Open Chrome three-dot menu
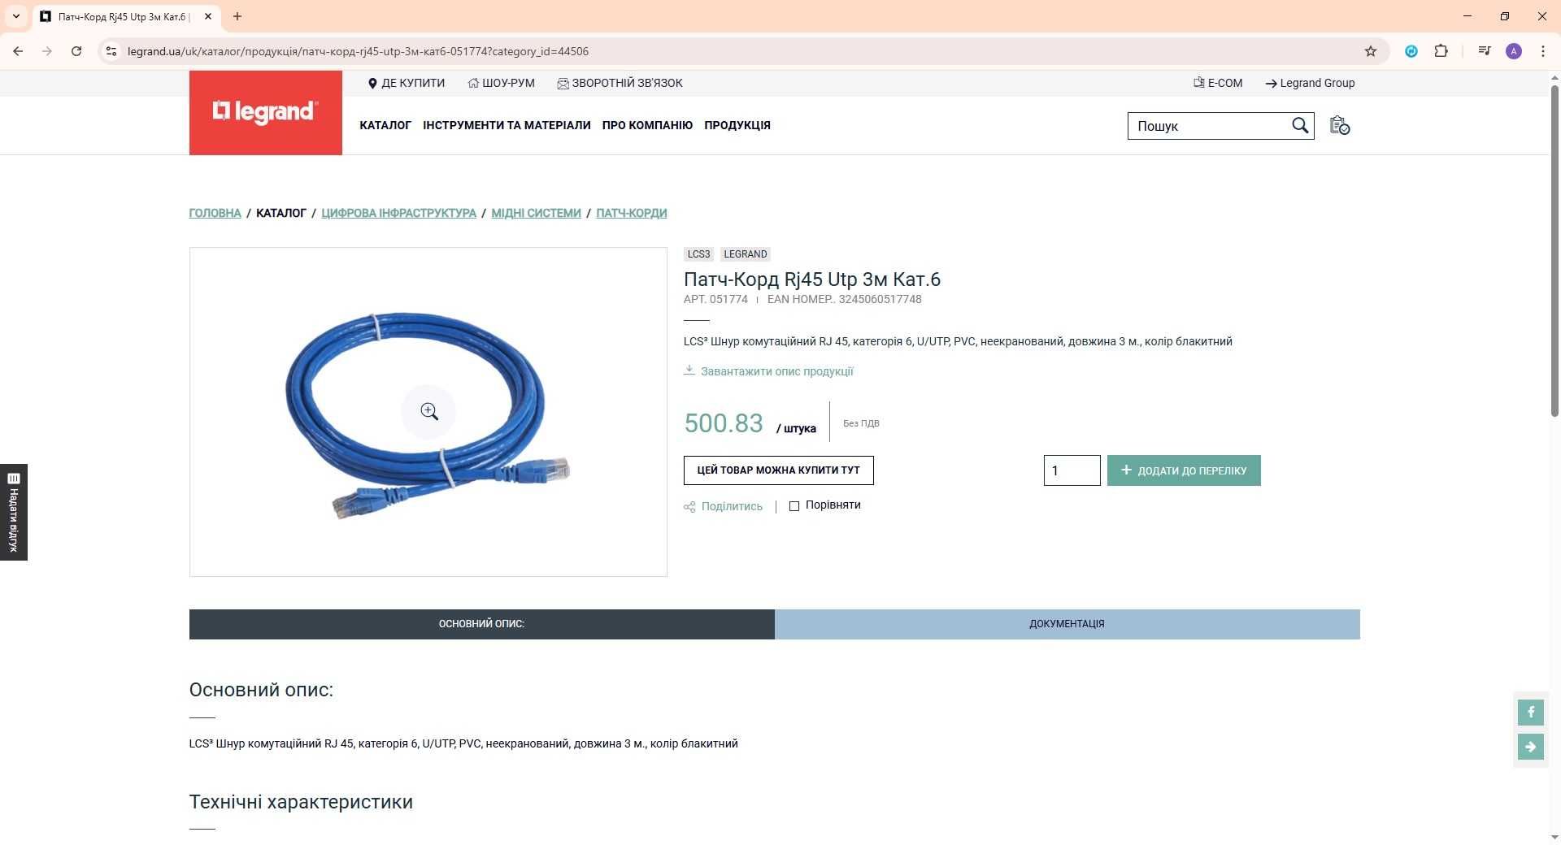This screenshot has height=845, width=1561. 1542,51
